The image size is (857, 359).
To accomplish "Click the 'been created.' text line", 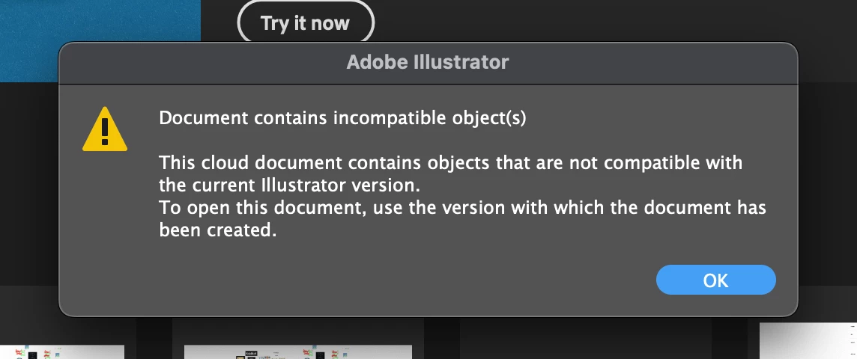I will coord(218,230).
